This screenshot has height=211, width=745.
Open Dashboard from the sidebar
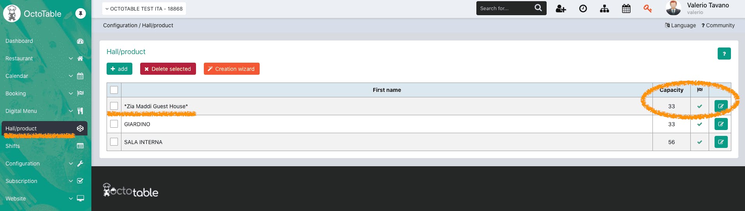(45, 41)
